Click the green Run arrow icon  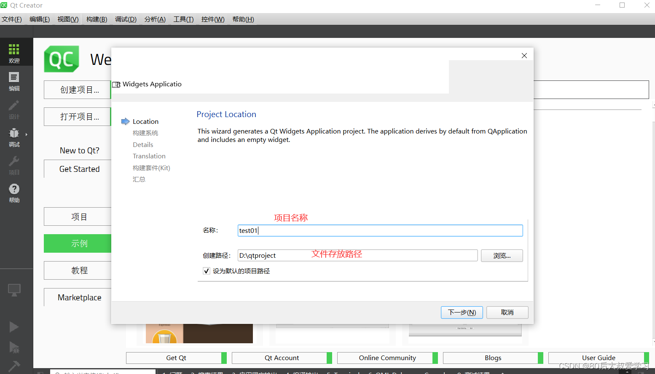click(14, 327)
